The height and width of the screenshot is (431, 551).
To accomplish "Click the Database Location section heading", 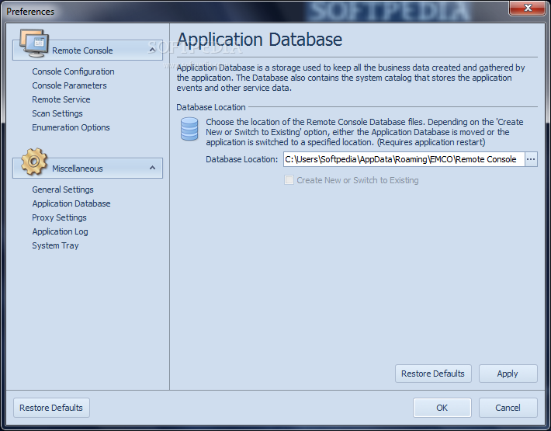I will 211,107.
